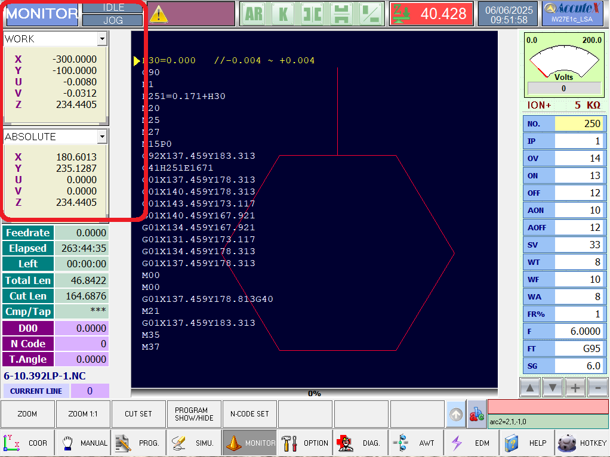
Task: Click the round up-arrow icon
Action: [456, 415]
